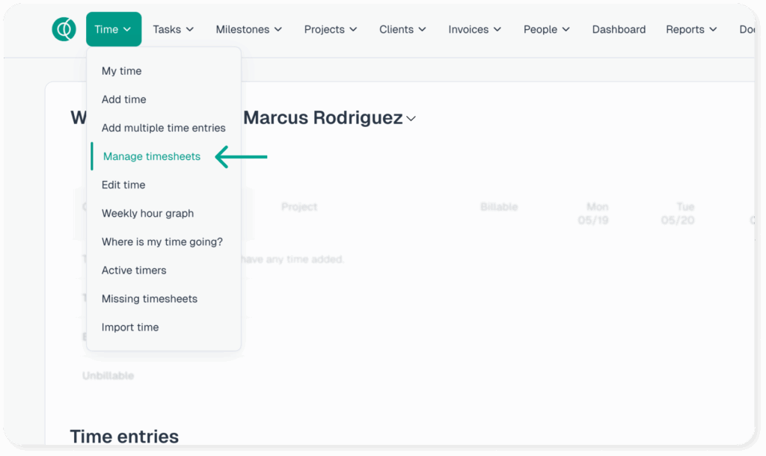The width and height of the screenshot is (766, 456).
Task: Go to the Dashboard page
Action: coord(619,29)
